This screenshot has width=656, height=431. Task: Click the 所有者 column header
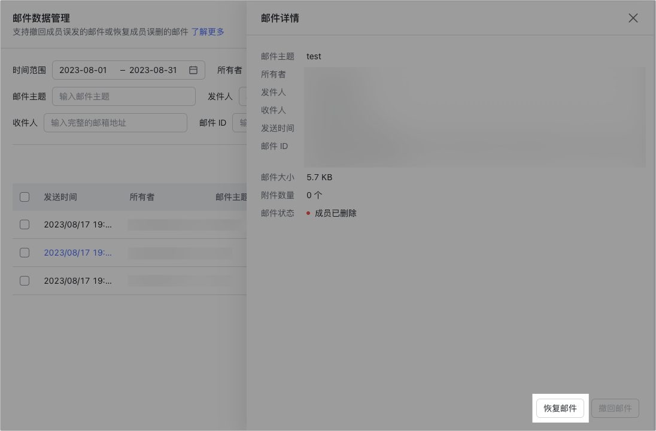click(142, 197)
